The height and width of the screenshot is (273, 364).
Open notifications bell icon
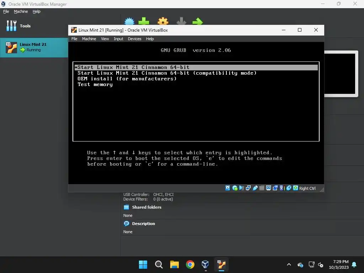coord(354,264)
